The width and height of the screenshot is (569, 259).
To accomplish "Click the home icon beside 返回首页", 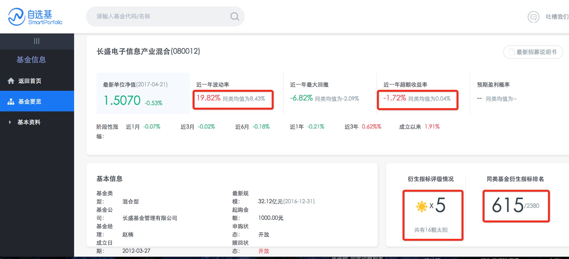I will point(11,81).
